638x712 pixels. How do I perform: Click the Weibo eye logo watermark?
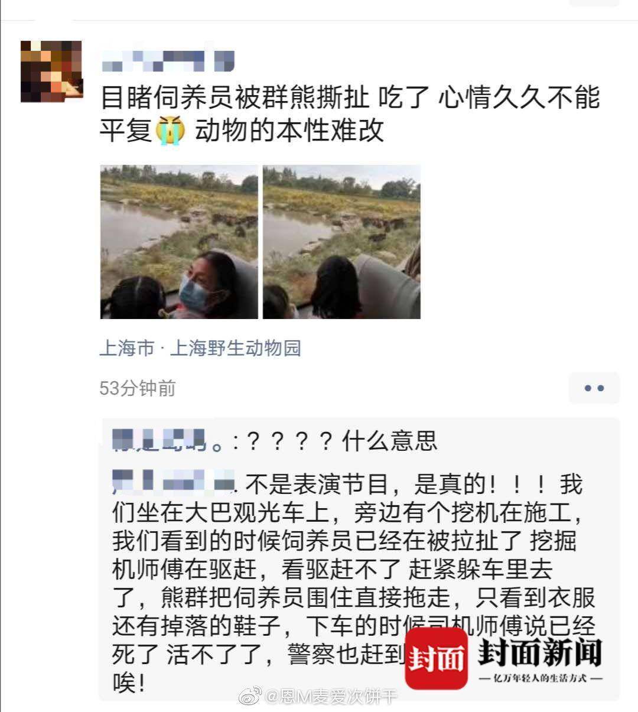click(250, 697)
